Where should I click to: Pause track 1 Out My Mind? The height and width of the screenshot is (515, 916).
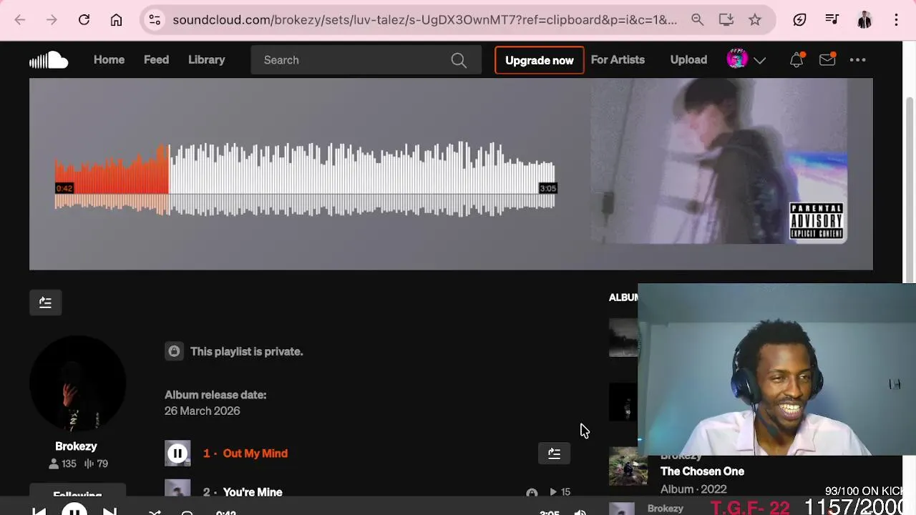[177, 453]
